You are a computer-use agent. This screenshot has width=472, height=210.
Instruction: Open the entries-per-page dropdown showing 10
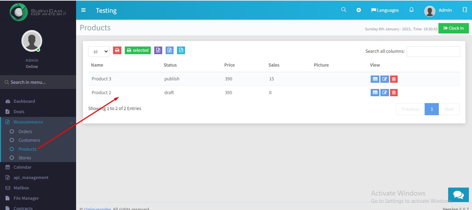pyautogui.click(x=99, y=51)
